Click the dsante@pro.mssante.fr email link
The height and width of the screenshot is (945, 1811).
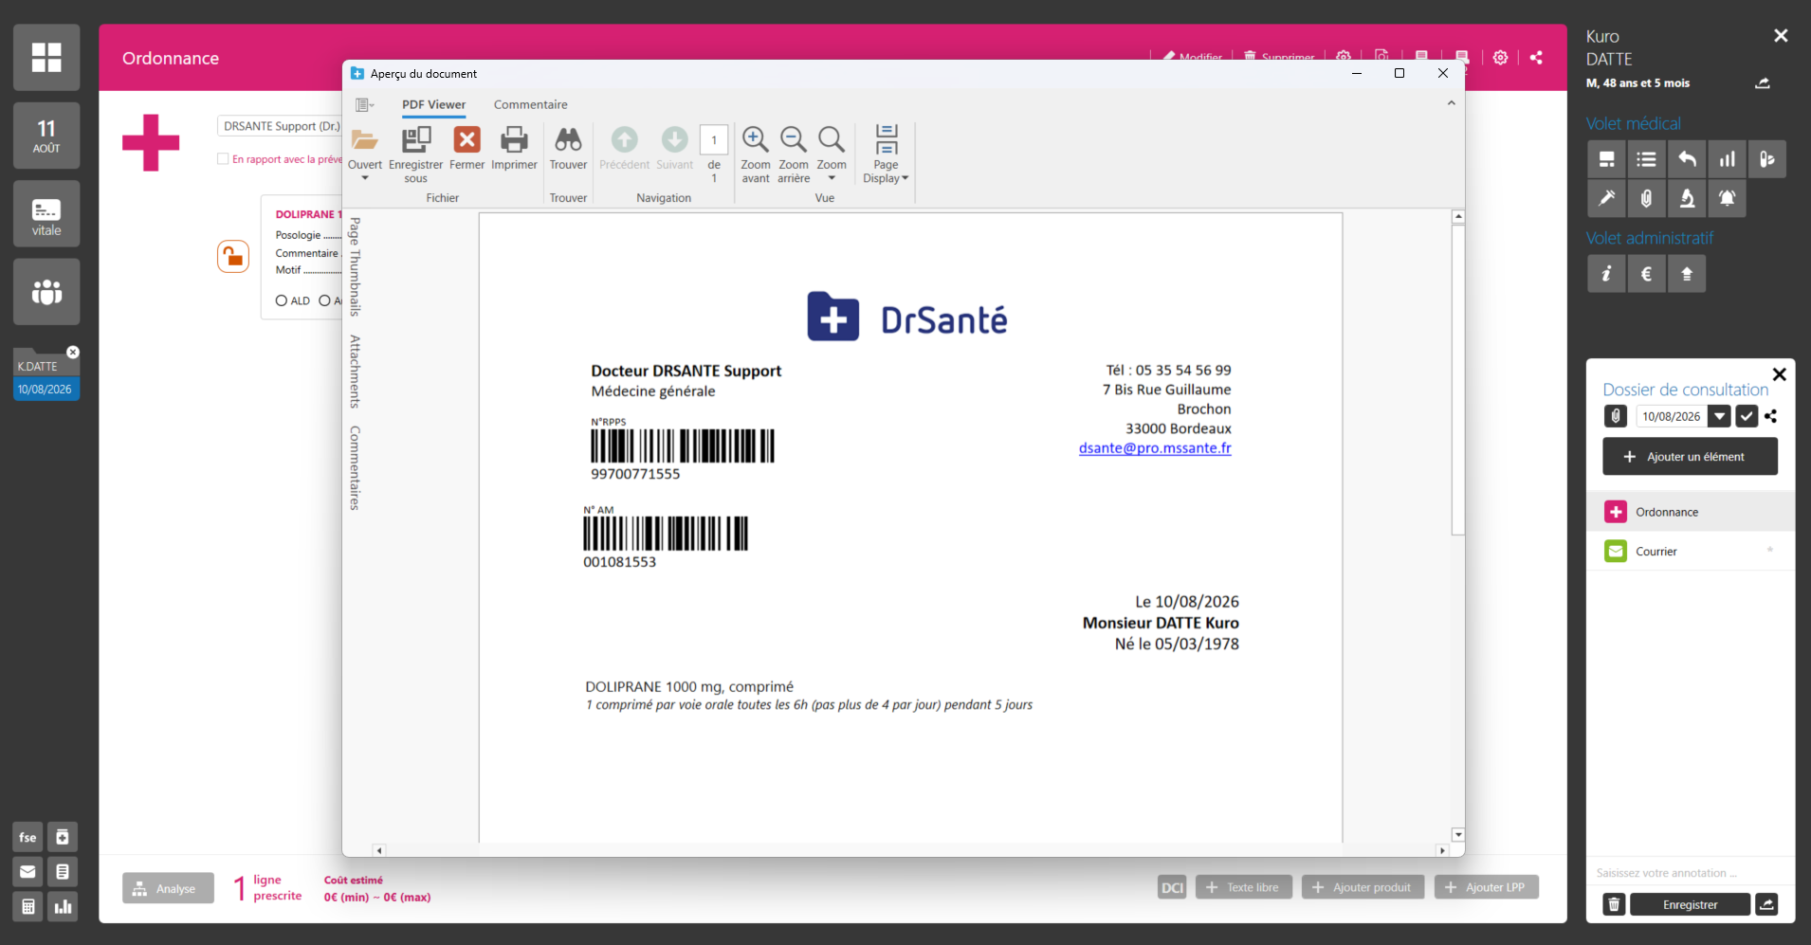pyautogui.click(x=1155, y=448)
